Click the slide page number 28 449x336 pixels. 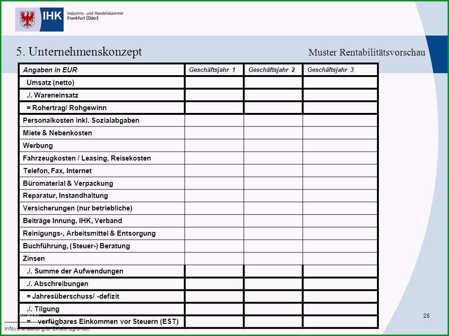[426, 316]
